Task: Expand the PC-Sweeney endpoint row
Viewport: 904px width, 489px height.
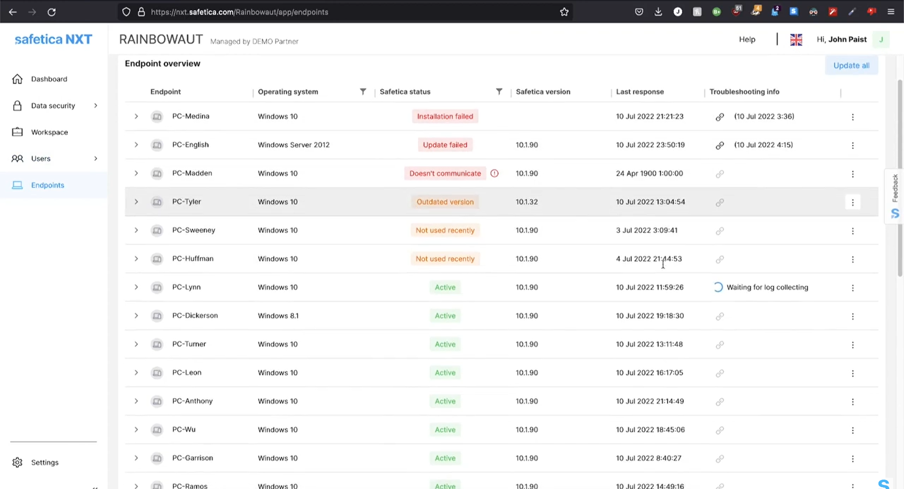Action: click(x=136, y=230)
